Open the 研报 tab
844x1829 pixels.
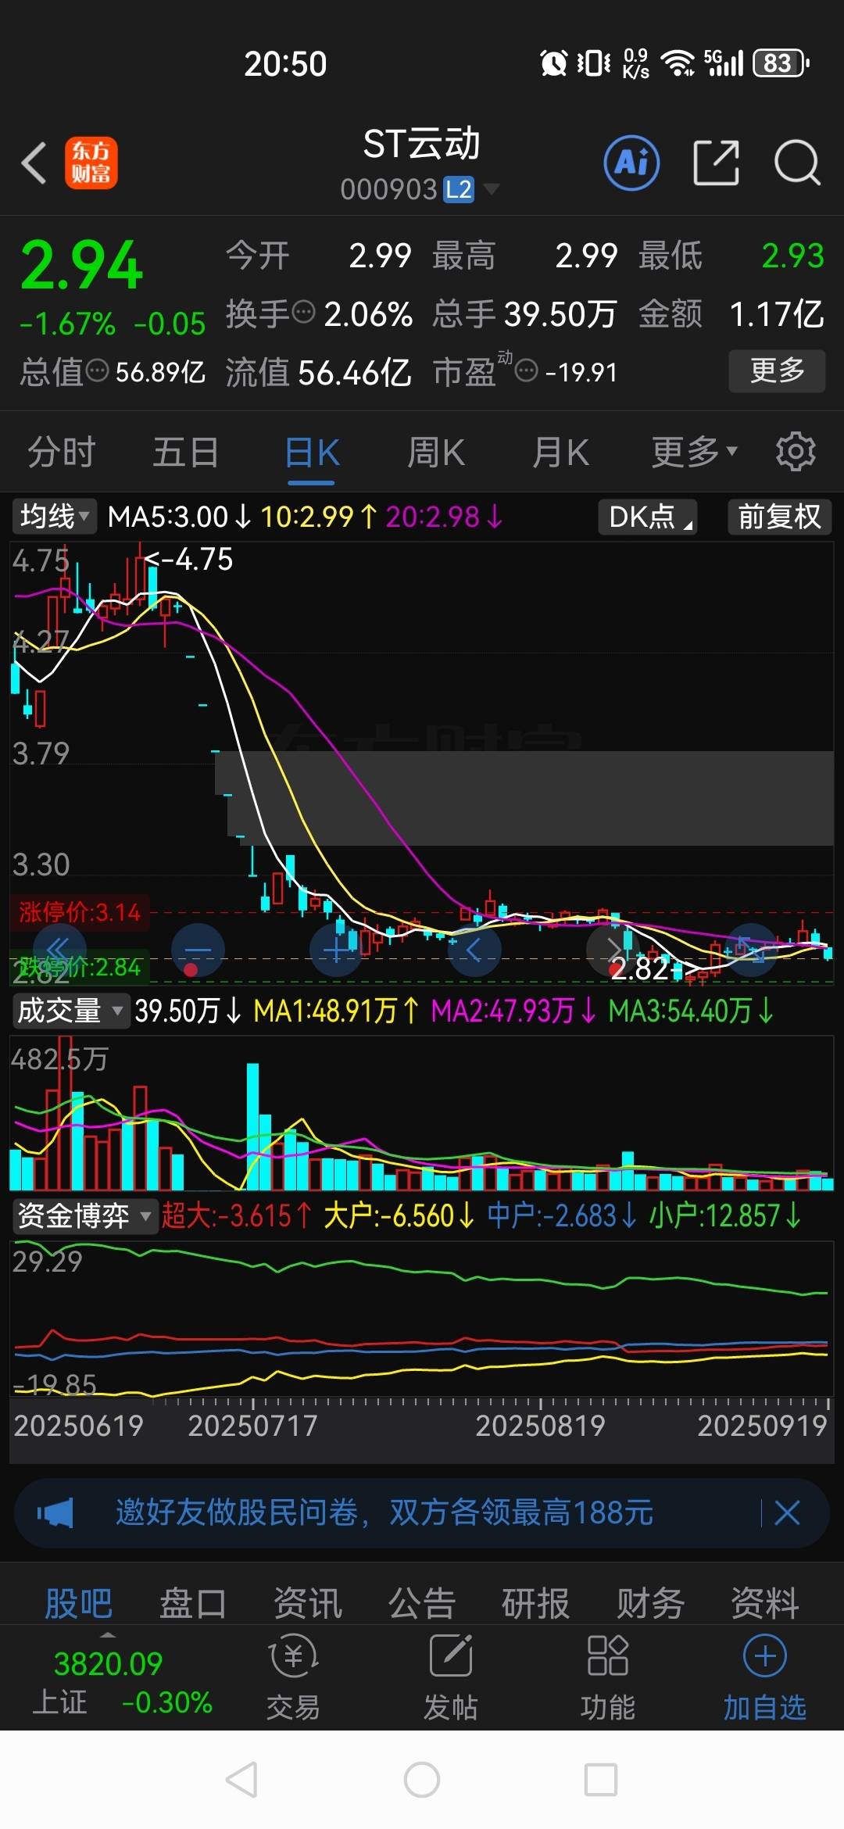click(x=536, y=1604)
